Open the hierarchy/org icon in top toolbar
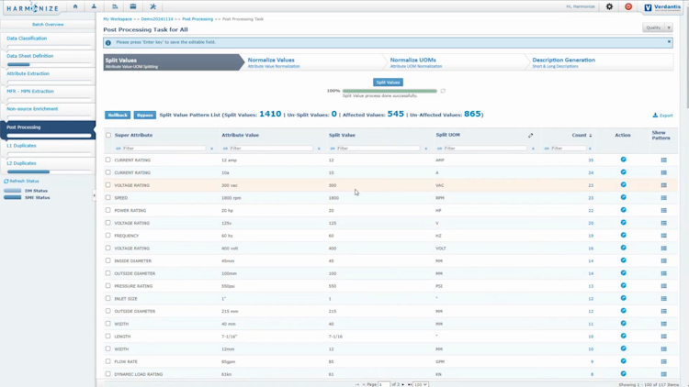 [115, 6]
